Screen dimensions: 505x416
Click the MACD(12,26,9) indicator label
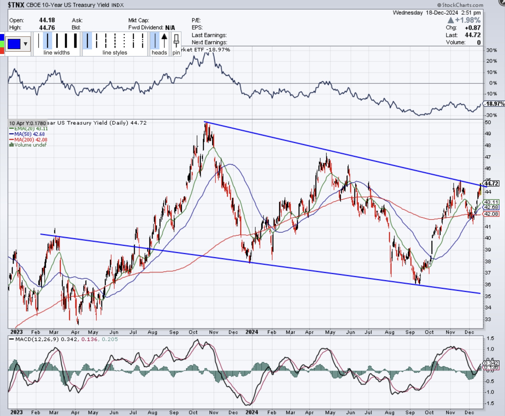37,339
